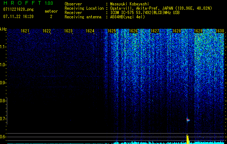Viewport: 227px width, 144px height.
Task: Click the red meteor echo on the spectrogram
Action: pyautogui.click(x=188, y=120)
